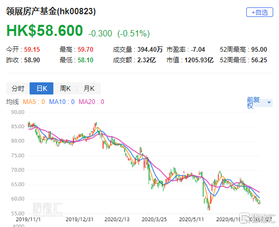Click the MA10 indicator label

click(x=62, y=102)
